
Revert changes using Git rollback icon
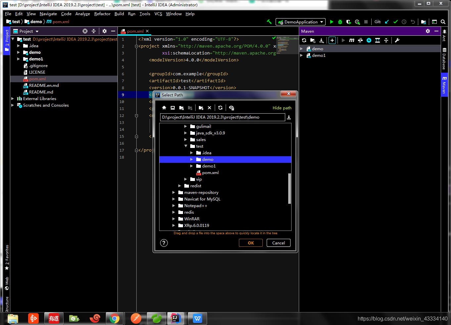point(413,22)
